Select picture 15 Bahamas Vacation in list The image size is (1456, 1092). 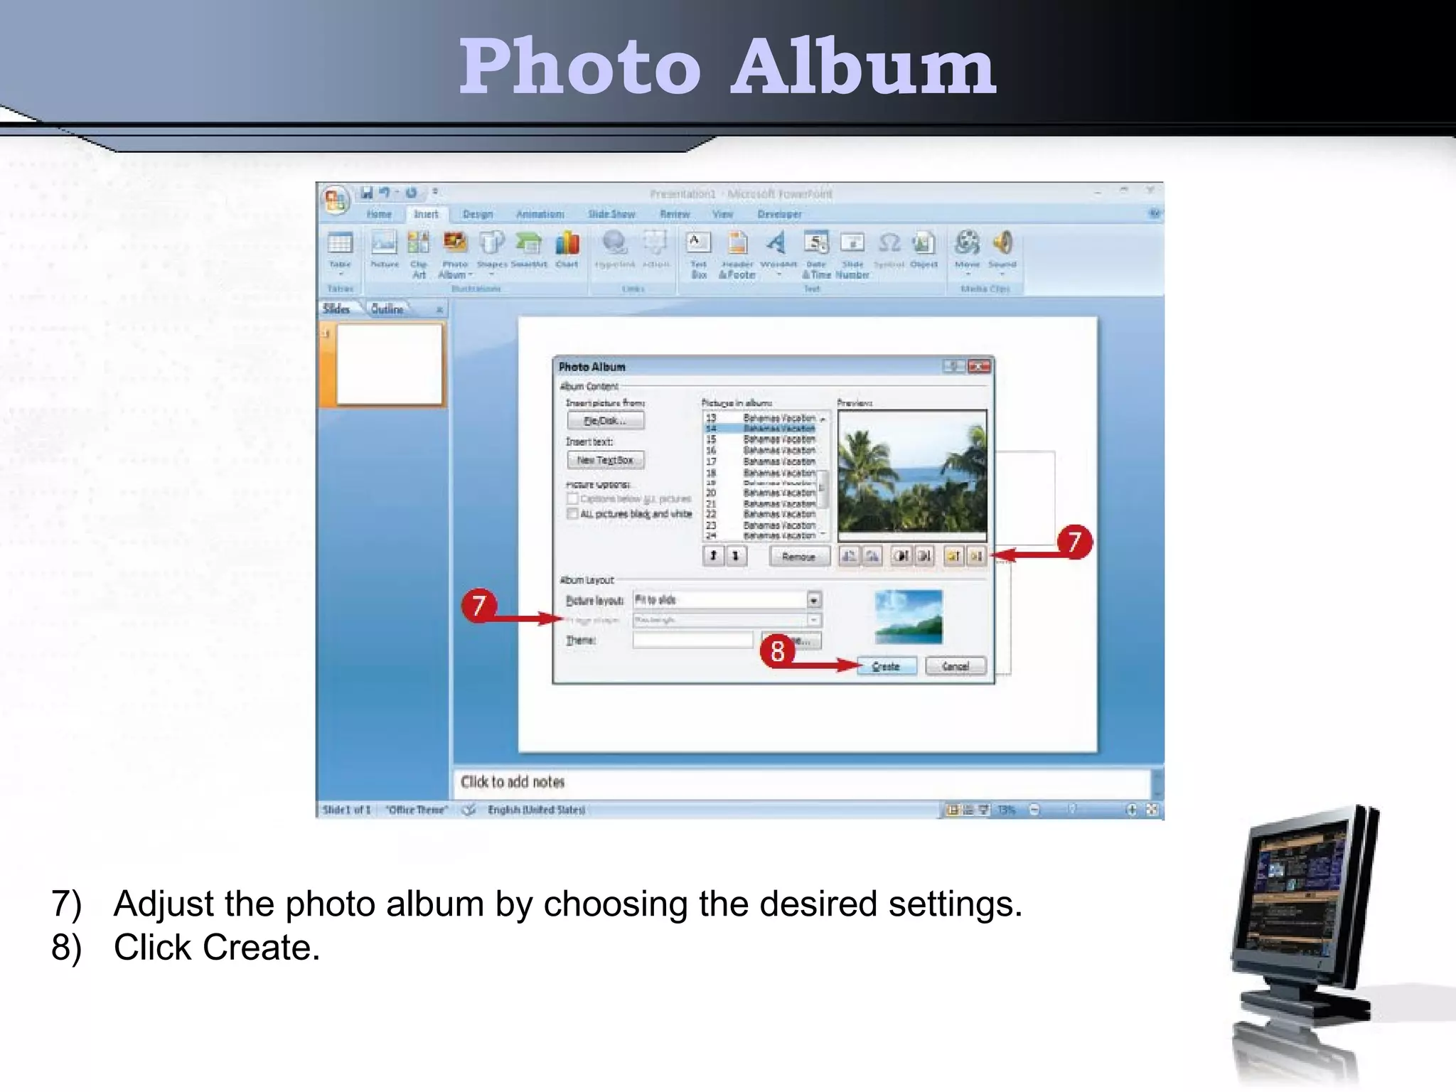pyautogui.click(x=761, y=439)
